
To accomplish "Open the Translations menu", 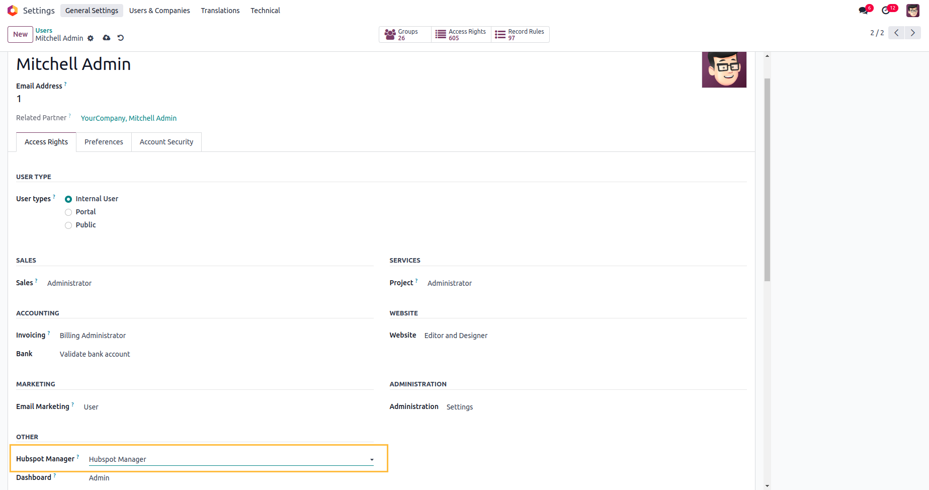I will [220, 11].
